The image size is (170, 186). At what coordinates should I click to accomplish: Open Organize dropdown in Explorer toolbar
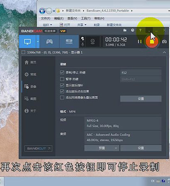(x=47, y=25)
